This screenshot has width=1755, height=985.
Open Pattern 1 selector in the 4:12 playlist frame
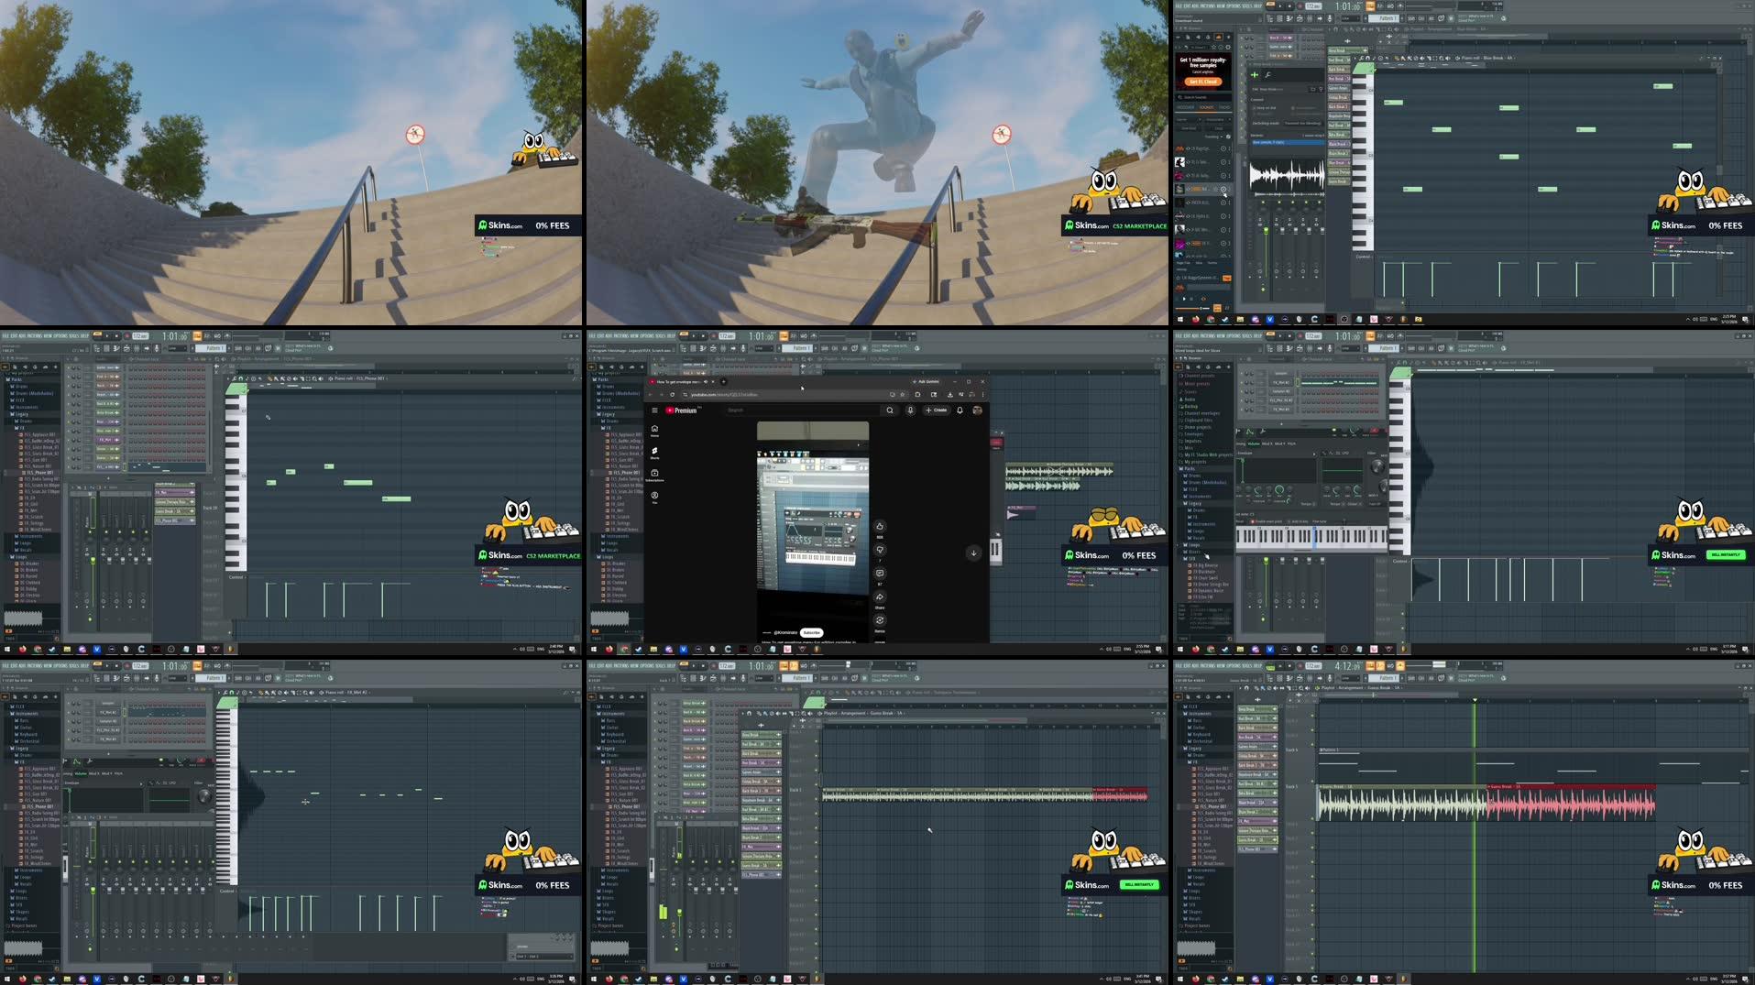pyautogui.click(x=1386, y=678)
